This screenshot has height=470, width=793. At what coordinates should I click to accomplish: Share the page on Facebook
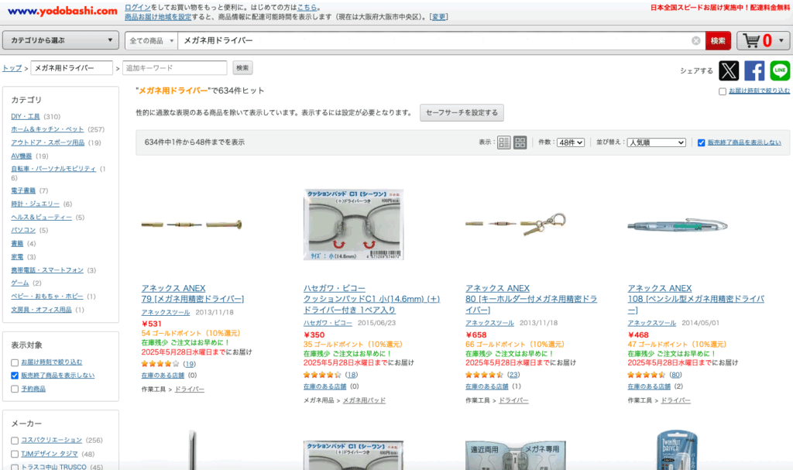754,70
